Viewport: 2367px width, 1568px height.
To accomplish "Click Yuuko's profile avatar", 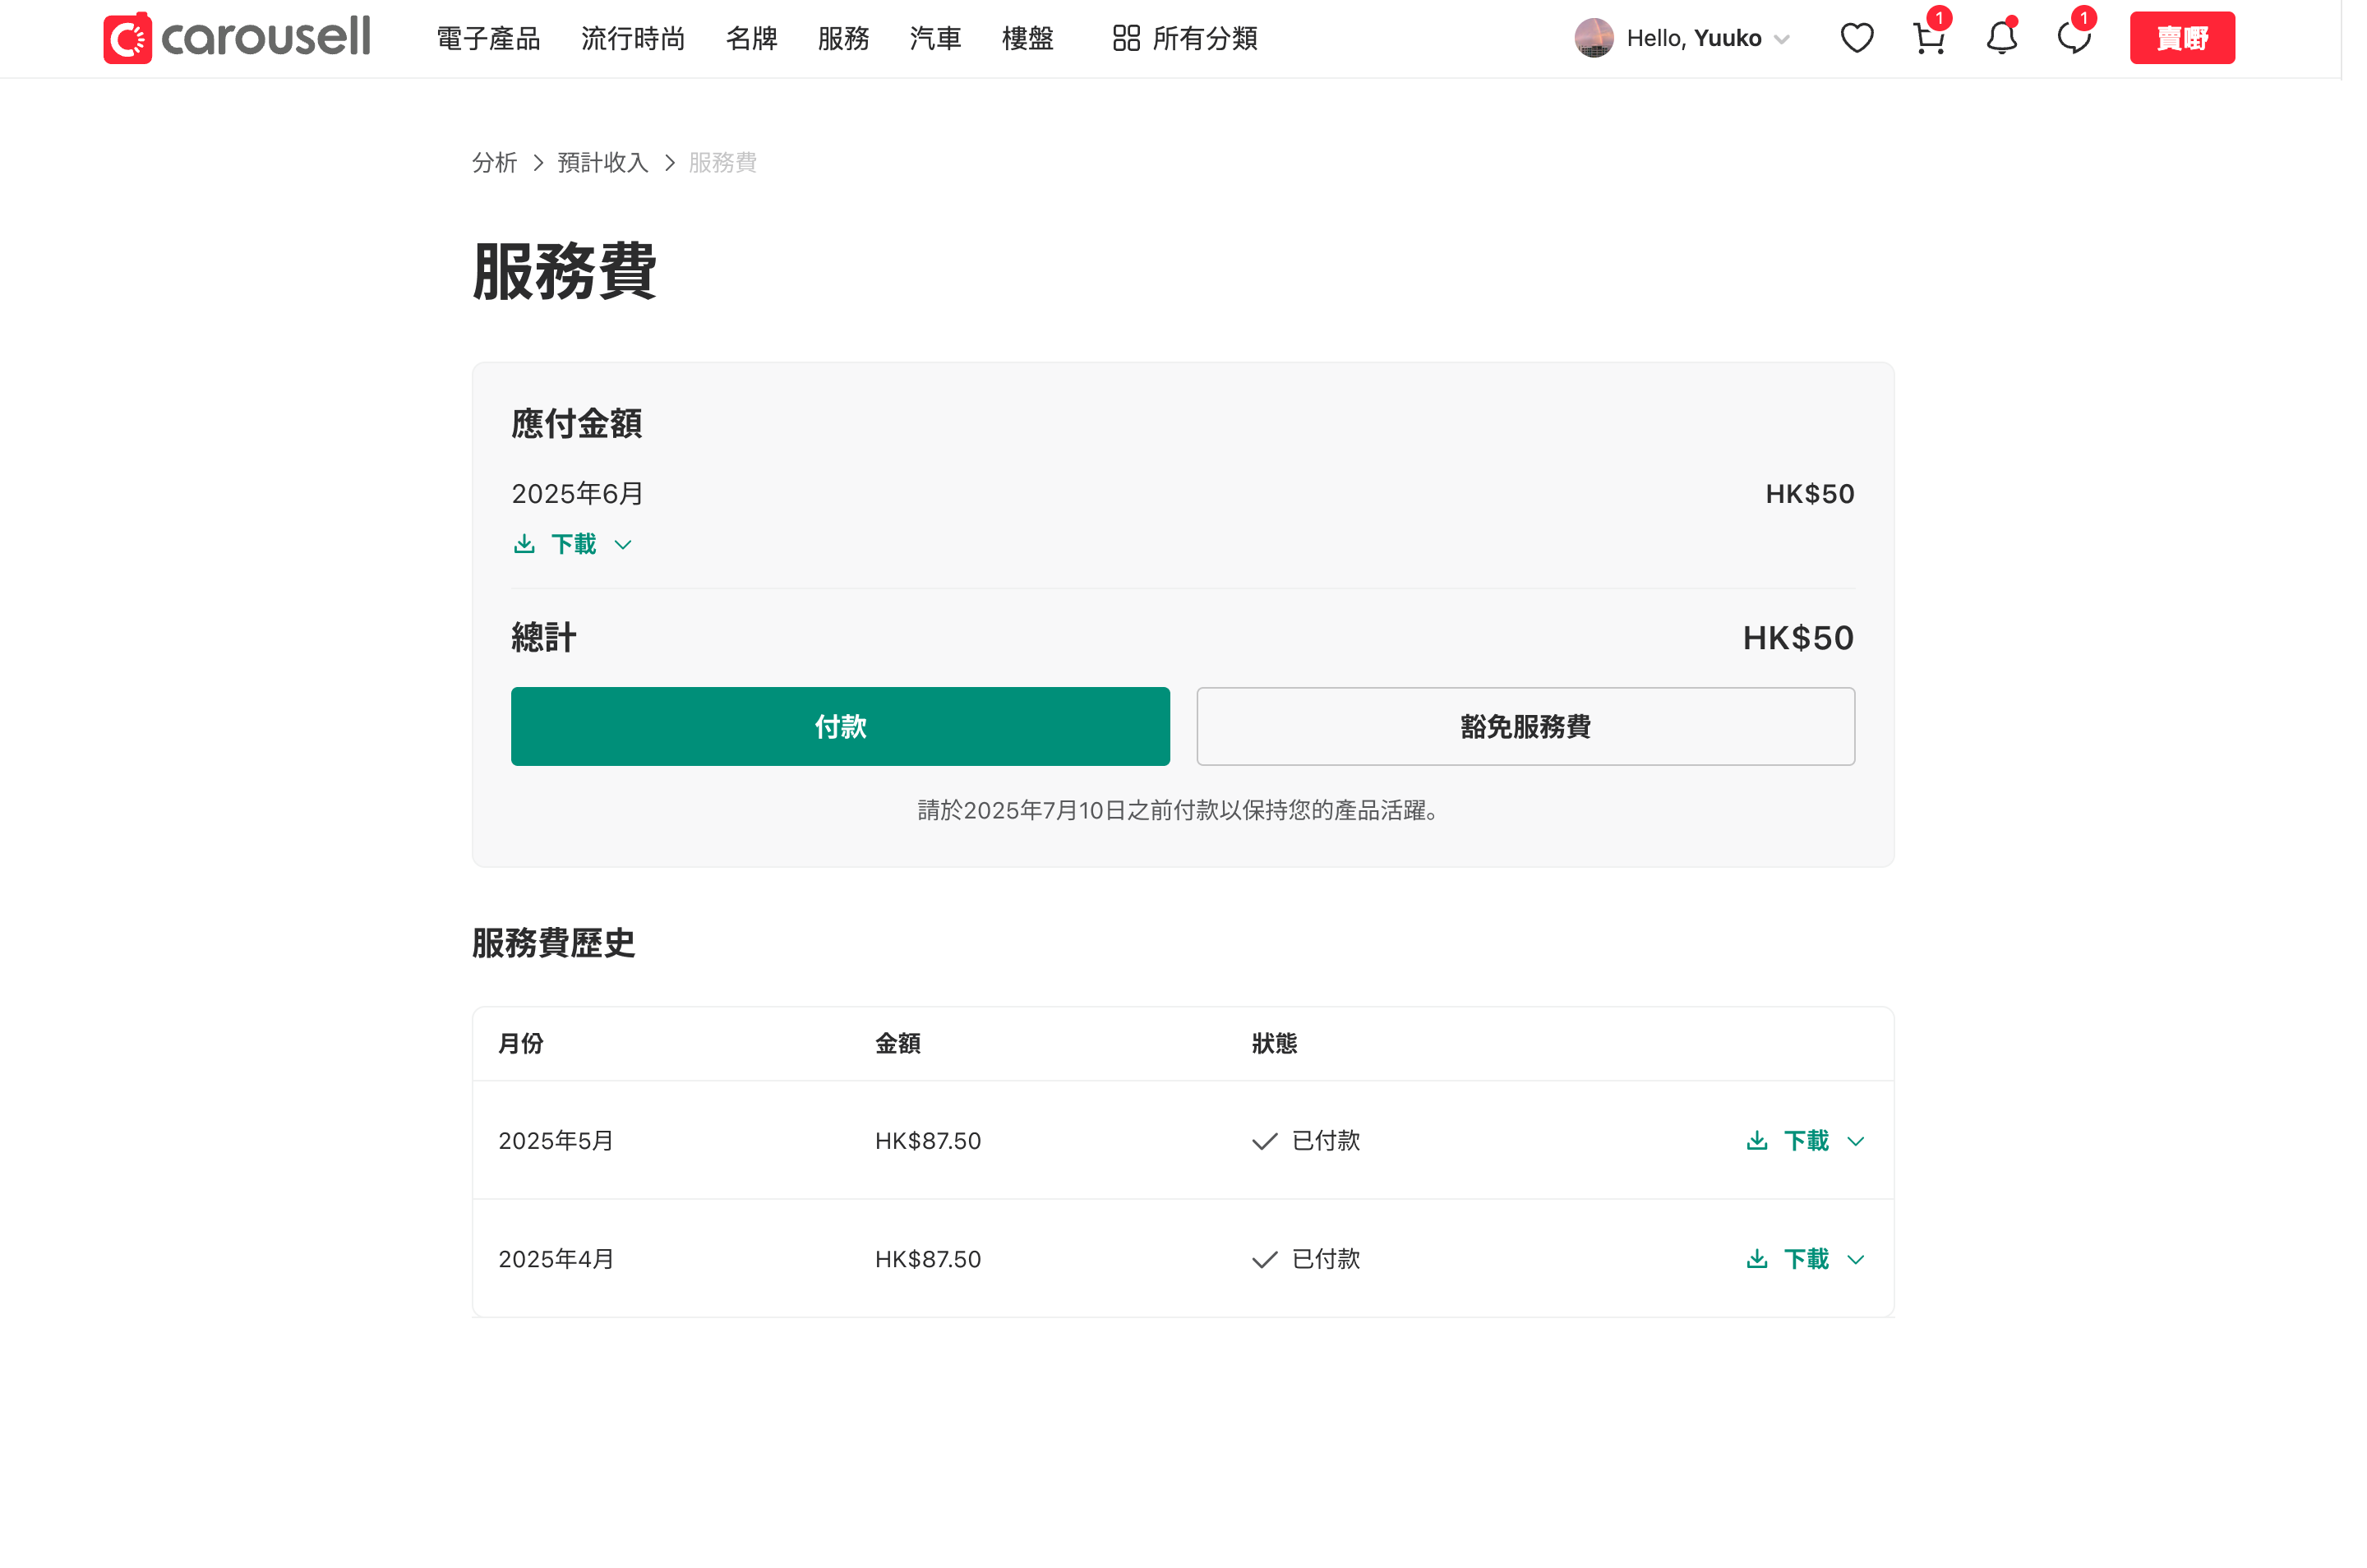I will [x=1593, y=38].
